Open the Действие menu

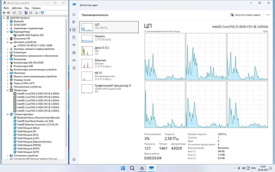pyautogui.click(x=17, y=8)
